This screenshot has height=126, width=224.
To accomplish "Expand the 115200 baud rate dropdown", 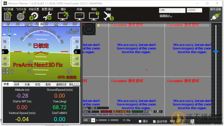I will [x=200, y=10].
